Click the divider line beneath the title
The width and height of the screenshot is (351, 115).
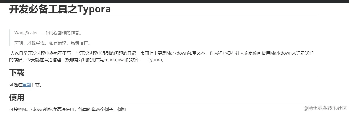pyautogui.click(x=163, y=15)
